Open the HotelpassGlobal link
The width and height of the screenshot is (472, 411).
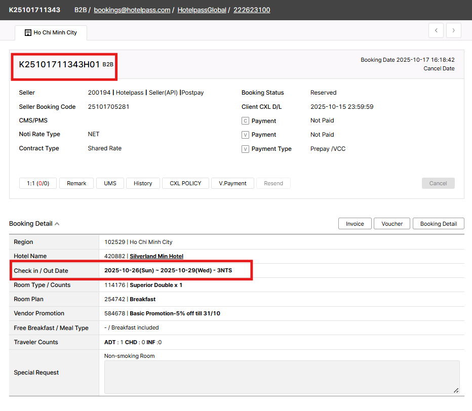pos(202,10)
